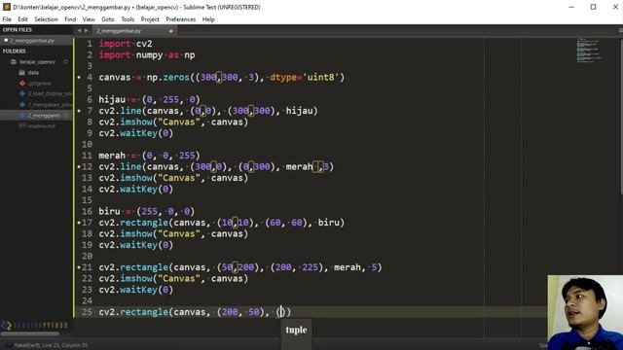Screen dimensions: 623x350
Task: Click the FOLDERS sidebar heading
Action: pos(15,52)
